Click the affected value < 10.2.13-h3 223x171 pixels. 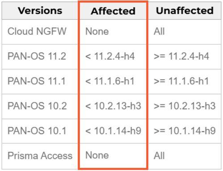click(x=113, y=106)
